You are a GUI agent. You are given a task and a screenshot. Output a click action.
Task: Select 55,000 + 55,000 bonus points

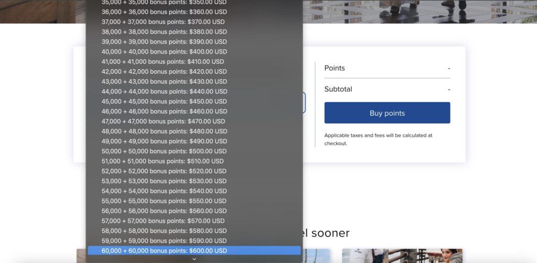194,201
